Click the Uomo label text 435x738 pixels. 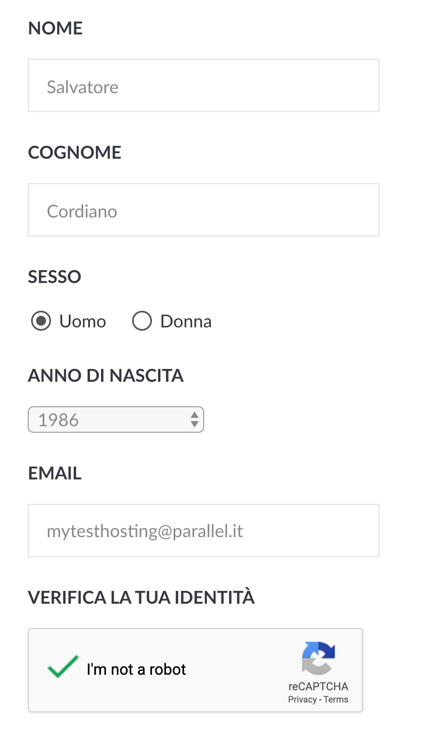(x=83, y=321)
